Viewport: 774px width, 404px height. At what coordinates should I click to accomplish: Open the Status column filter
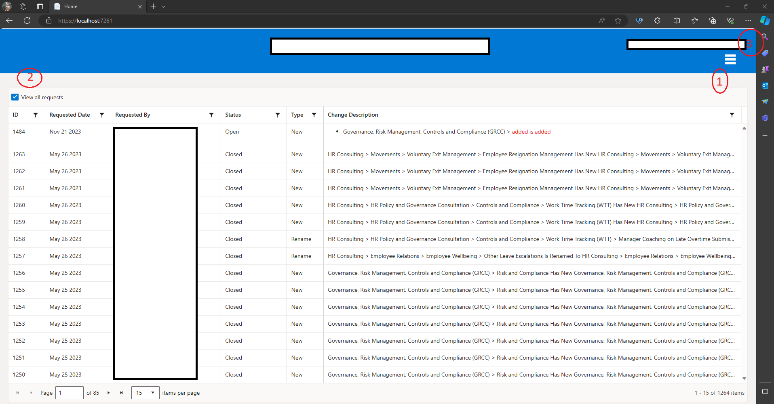pyautogui.click(x=277, y=115)
